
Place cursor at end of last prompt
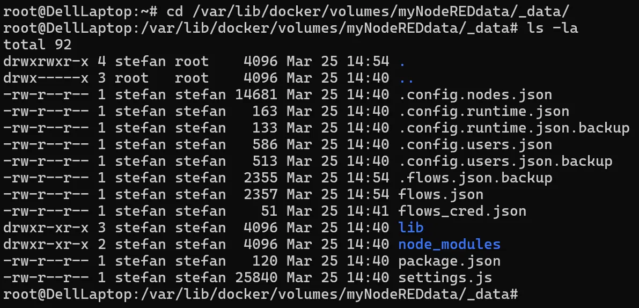[522, 295]
